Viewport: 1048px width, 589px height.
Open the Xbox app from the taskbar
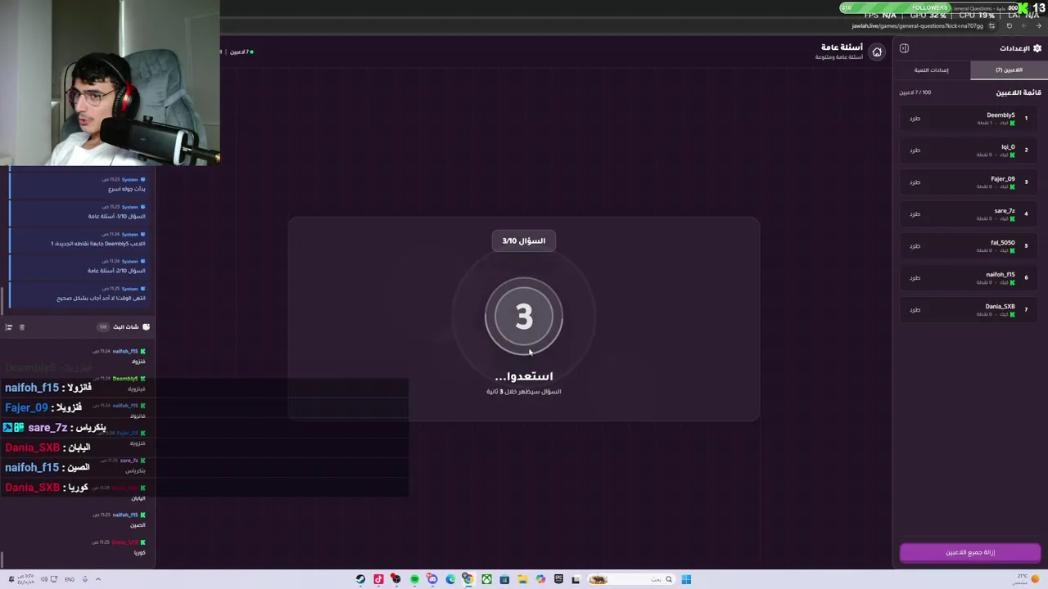[486, 579]
